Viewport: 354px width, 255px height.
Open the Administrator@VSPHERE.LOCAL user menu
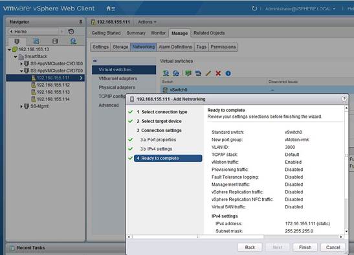(300, 8)
